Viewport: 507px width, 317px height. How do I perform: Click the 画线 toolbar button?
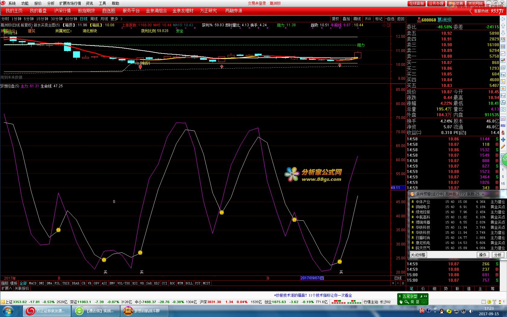(x=357, y=19)
